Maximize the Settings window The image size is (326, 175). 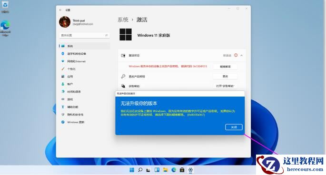(x=238, y=9)
